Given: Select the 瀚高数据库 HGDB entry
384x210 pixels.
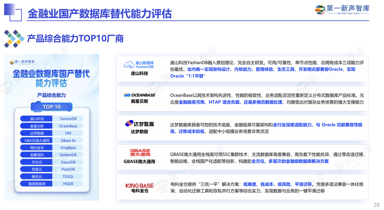Looking at the screenshot, I should click(51, 183).
